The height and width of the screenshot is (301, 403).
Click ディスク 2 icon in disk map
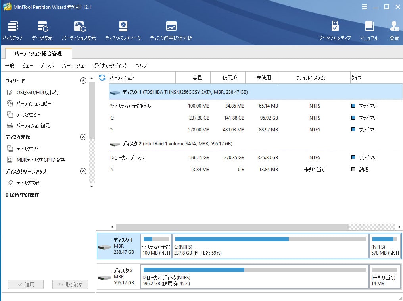point(105,278)
